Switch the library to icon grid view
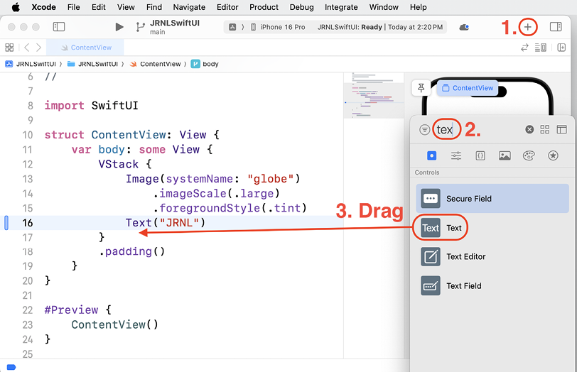The height and width of the screenshot is (372, 577). 544,129
